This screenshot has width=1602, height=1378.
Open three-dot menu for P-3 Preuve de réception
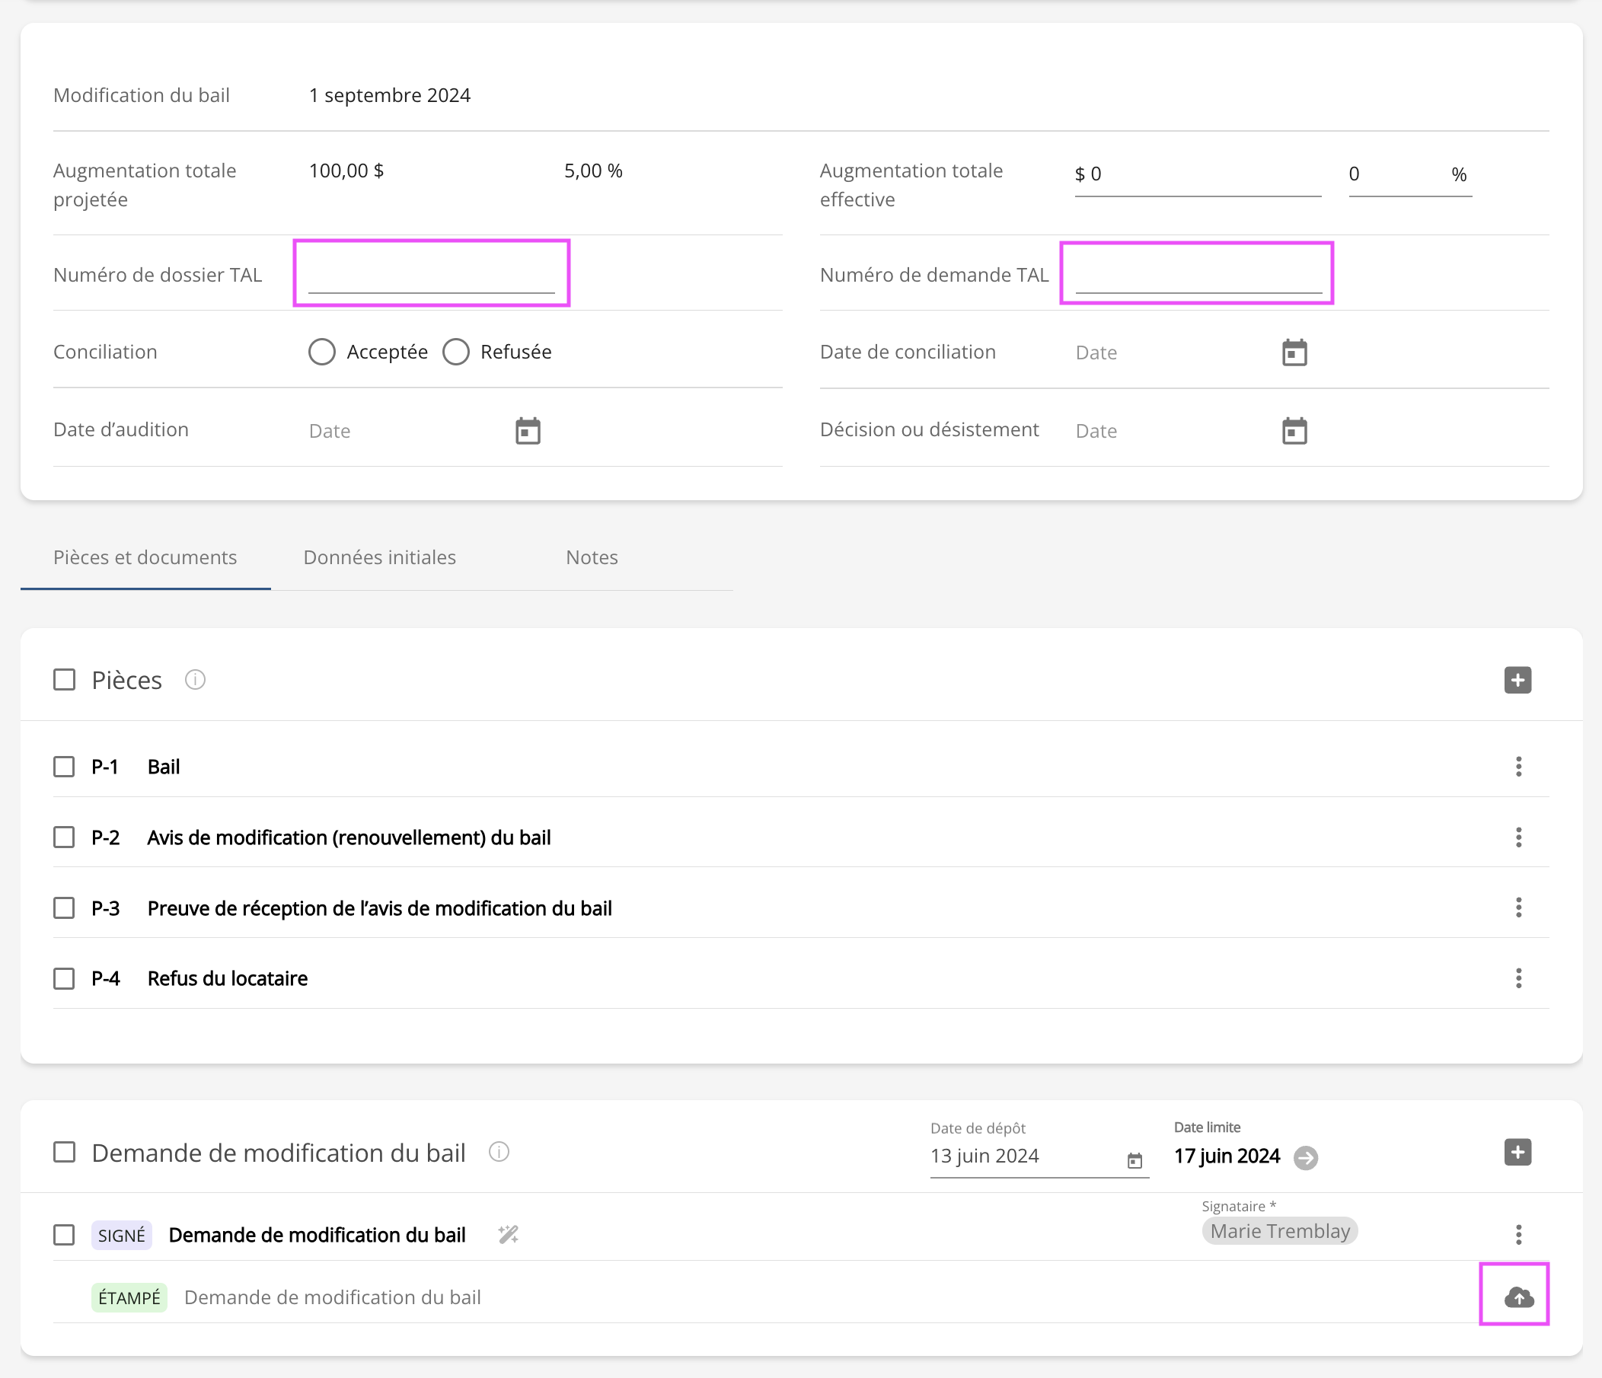tap(1517, 908)
